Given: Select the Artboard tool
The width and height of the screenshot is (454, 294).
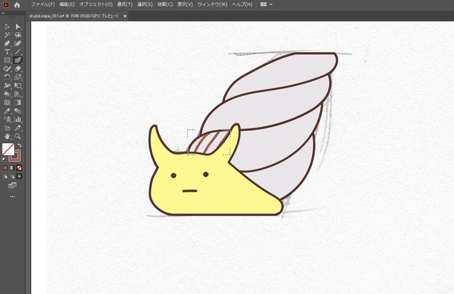Looking at the screenshot, I should pos(7,128).
